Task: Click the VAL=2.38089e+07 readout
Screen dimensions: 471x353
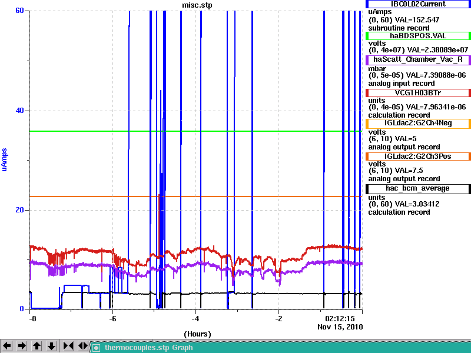Action: [437, 50]
